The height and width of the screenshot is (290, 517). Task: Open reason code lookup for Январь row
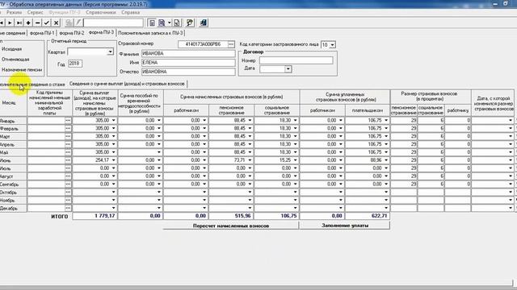coord(68,120)
